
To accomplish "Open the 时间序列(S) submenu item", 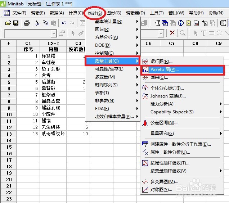I will (x=112, y=85).
